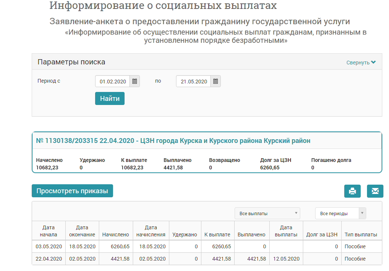Click the end date field 21.05.2020

(x=193, y=81)
